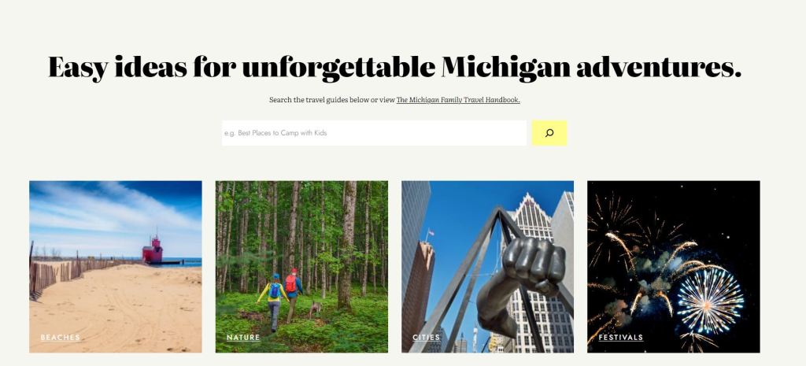
Task: Click the yellow magnifying glass search button
Action: (x=549, y=133)
